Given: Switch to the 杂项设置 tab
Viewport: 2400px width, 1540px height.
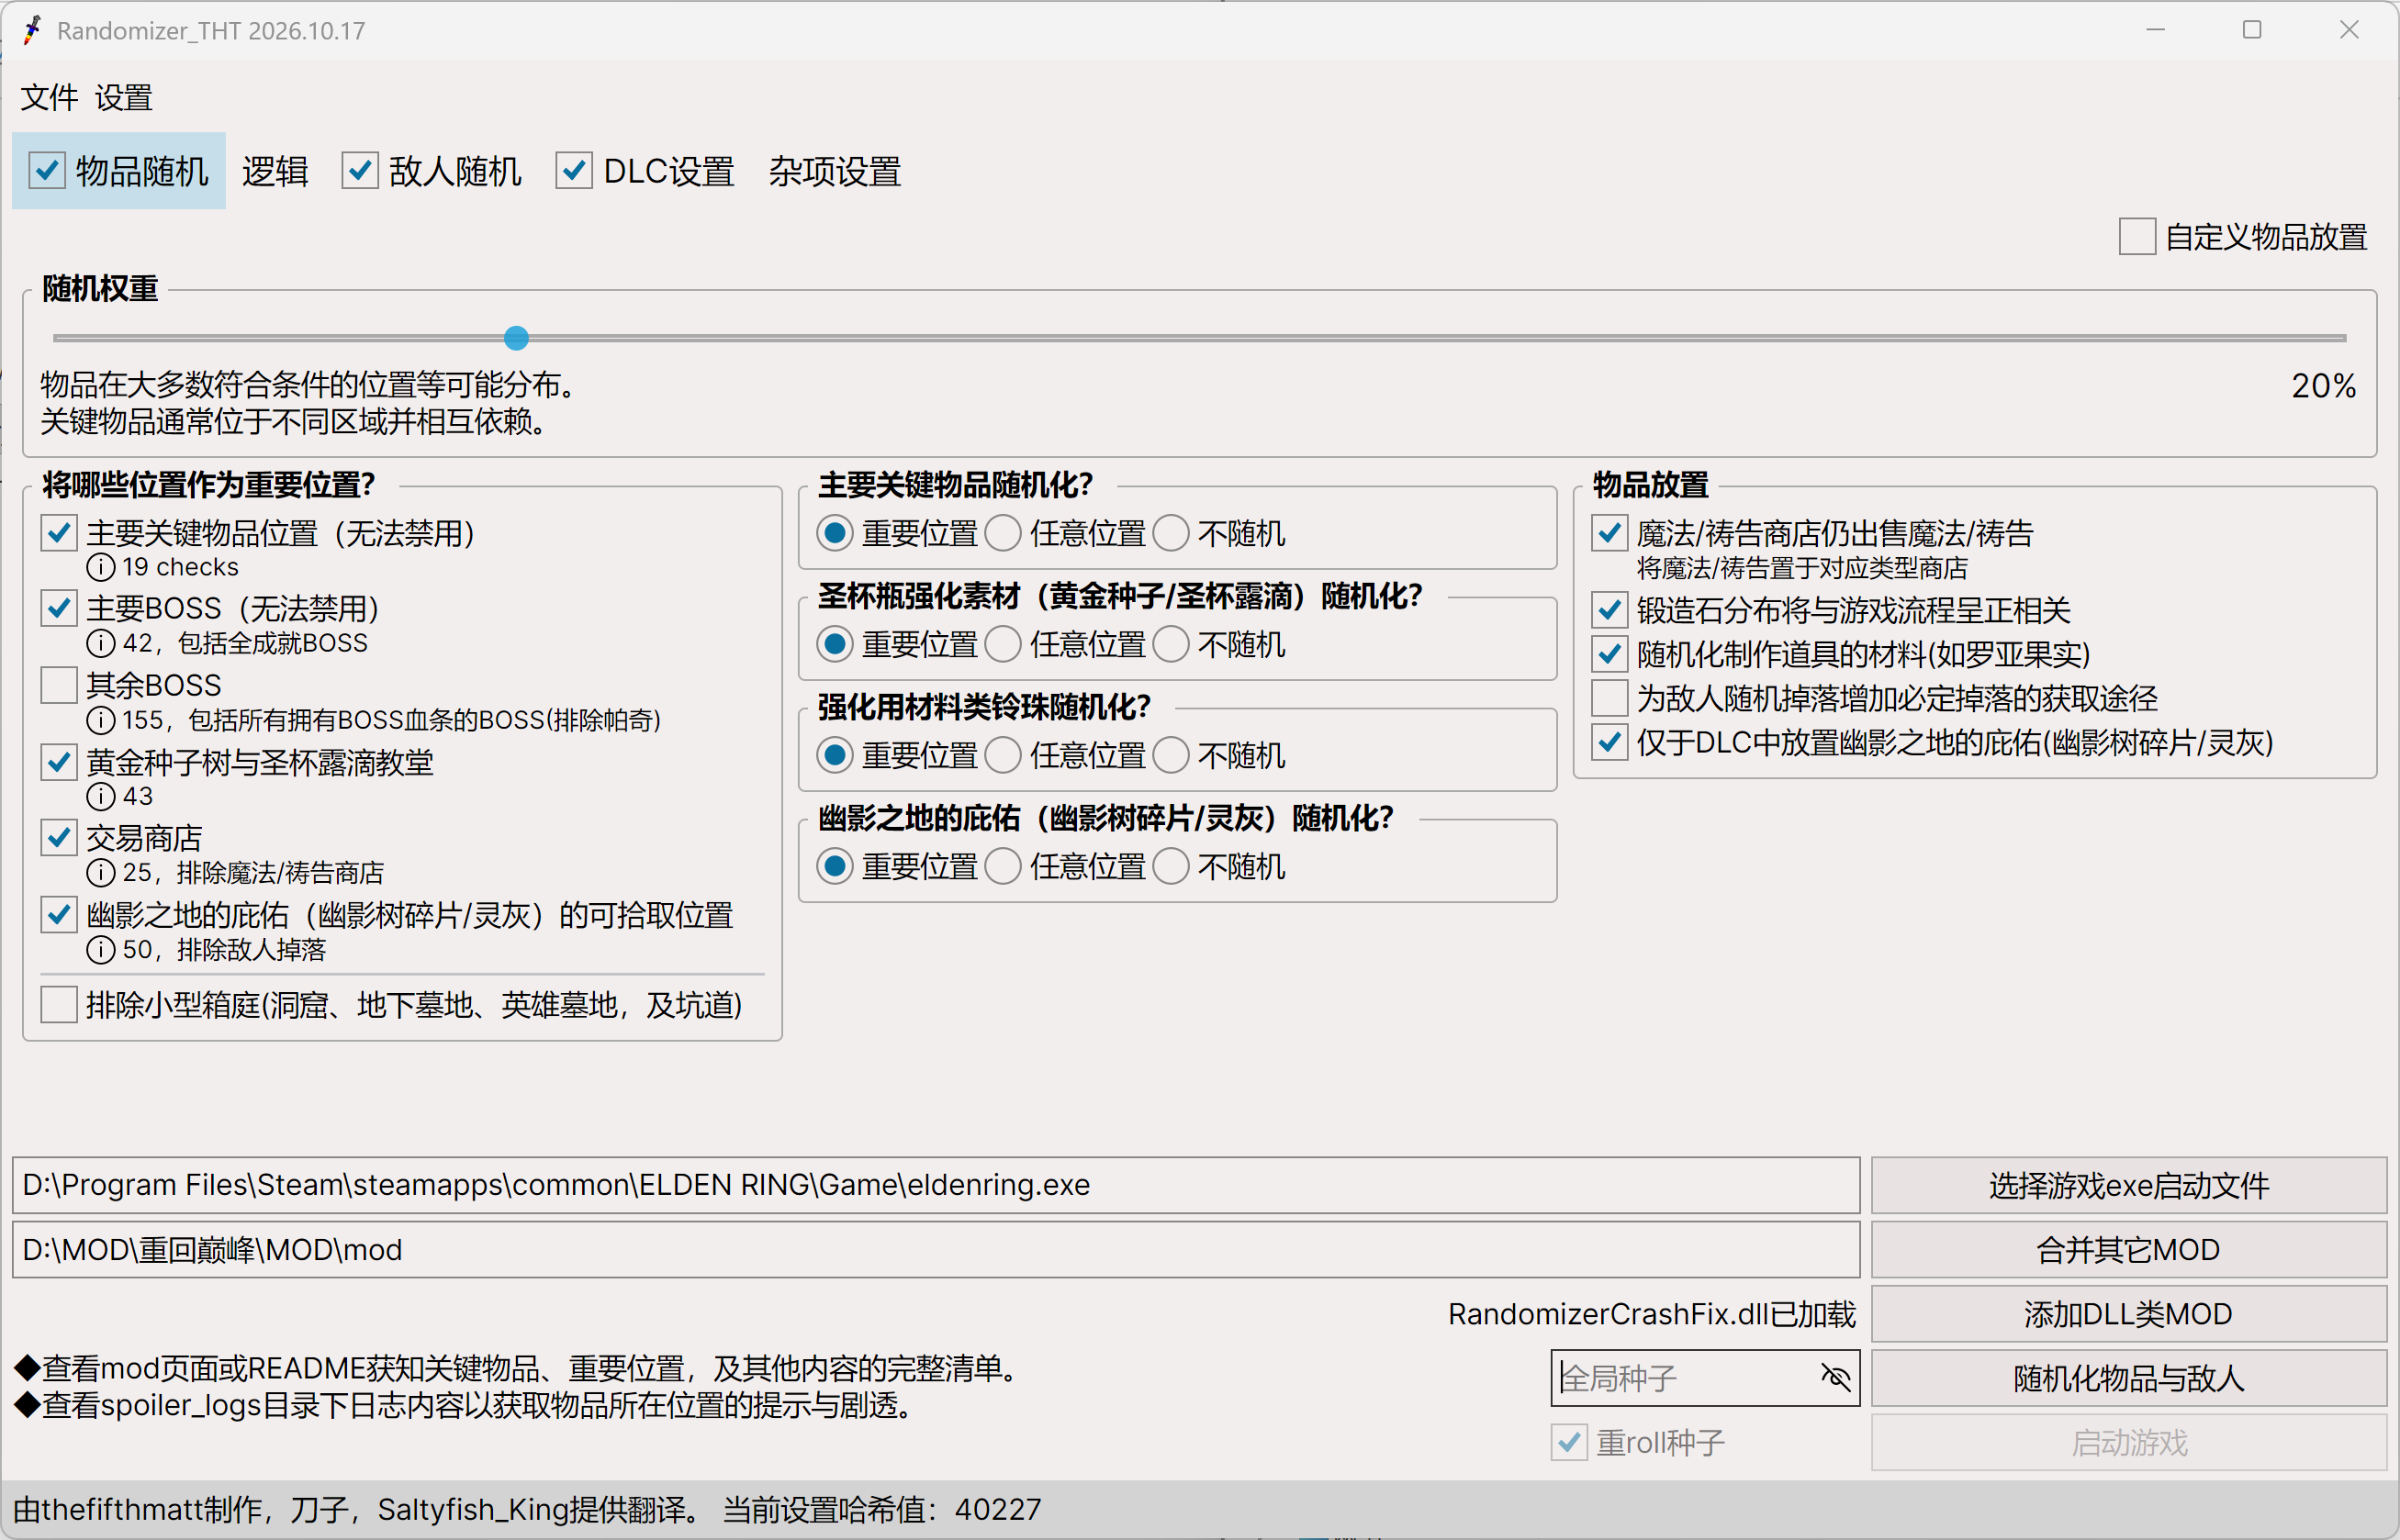Looking at the screenshot, I should [835, 171].
